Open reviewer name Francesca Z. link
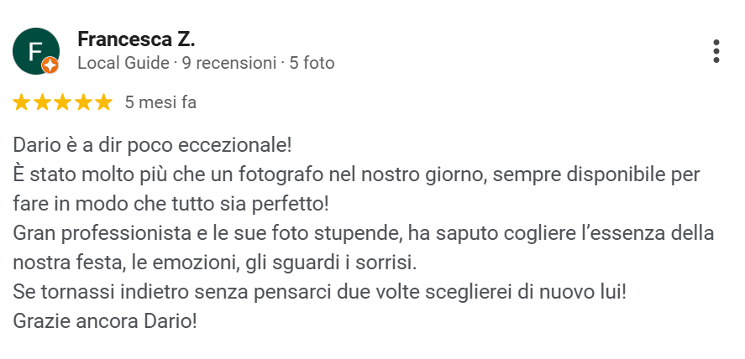This screenshot has height=359, width=745. (135, 39)
